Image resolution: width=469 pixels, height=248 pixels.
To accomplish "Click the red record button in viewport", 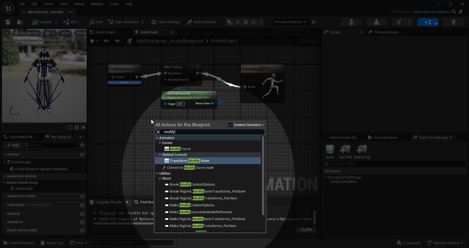I will click(70, 127).
